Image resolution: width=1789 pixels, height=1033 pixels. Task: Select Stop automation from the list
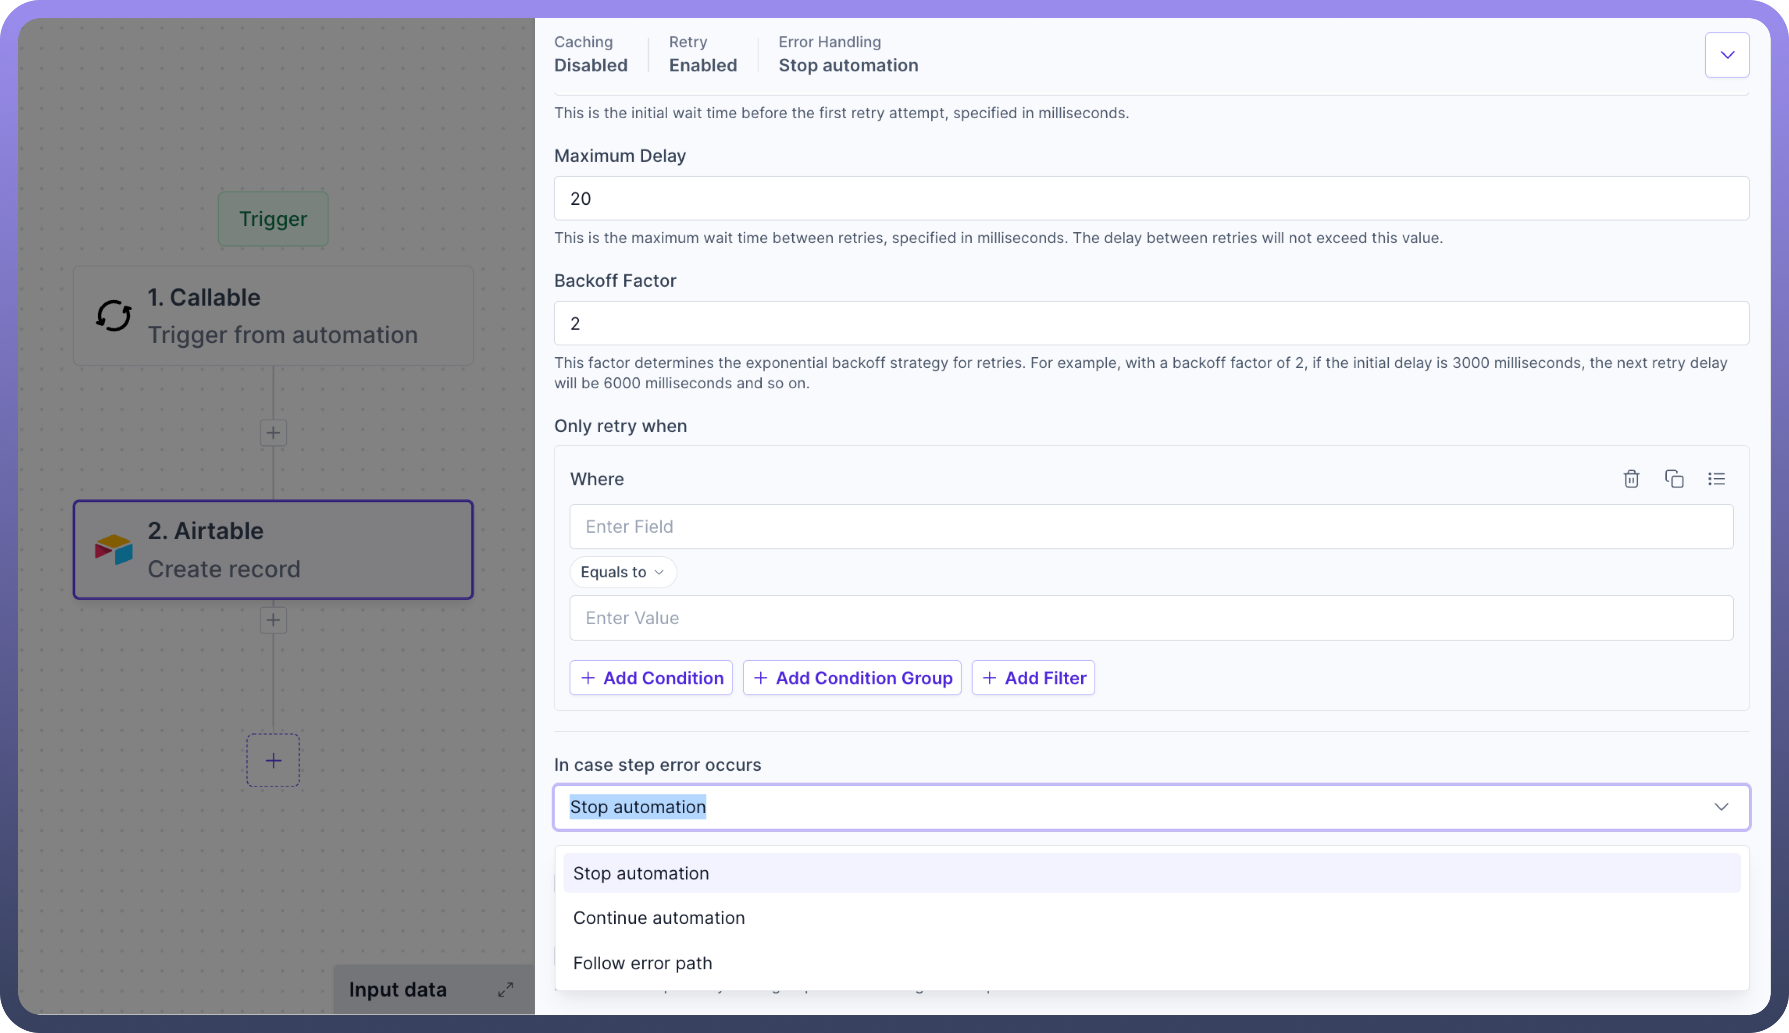click(x=641, y=873)
